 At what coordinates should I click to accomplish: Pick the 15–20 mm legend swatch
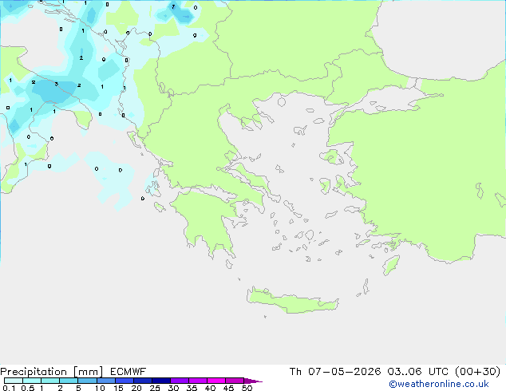125,381
